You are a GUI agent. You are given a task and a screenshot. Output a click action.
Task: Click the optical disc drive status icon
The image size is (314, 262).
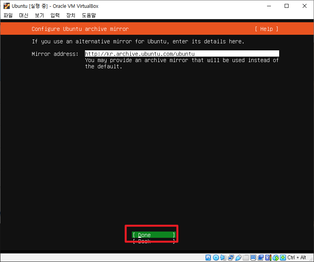pyautogui.click(x=216, y=258)
